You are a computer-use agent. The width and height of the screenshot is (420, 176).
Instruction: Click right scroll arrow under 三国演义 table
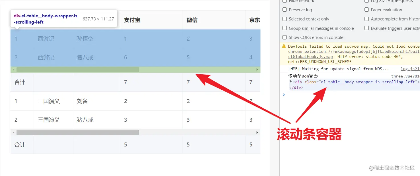point(257,132)
